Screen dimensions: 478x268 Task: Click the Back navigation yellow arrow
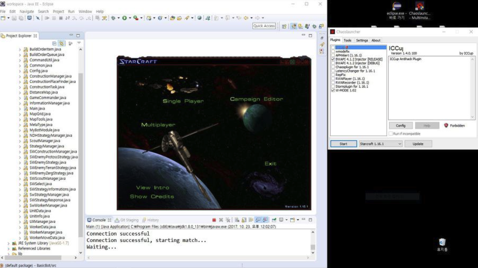pyautogui.click(x=246, y=18)
